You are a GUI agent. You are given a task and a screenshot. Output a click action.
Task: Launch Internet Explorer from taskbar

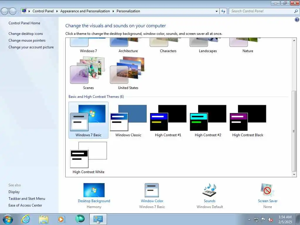click(25, 219)
